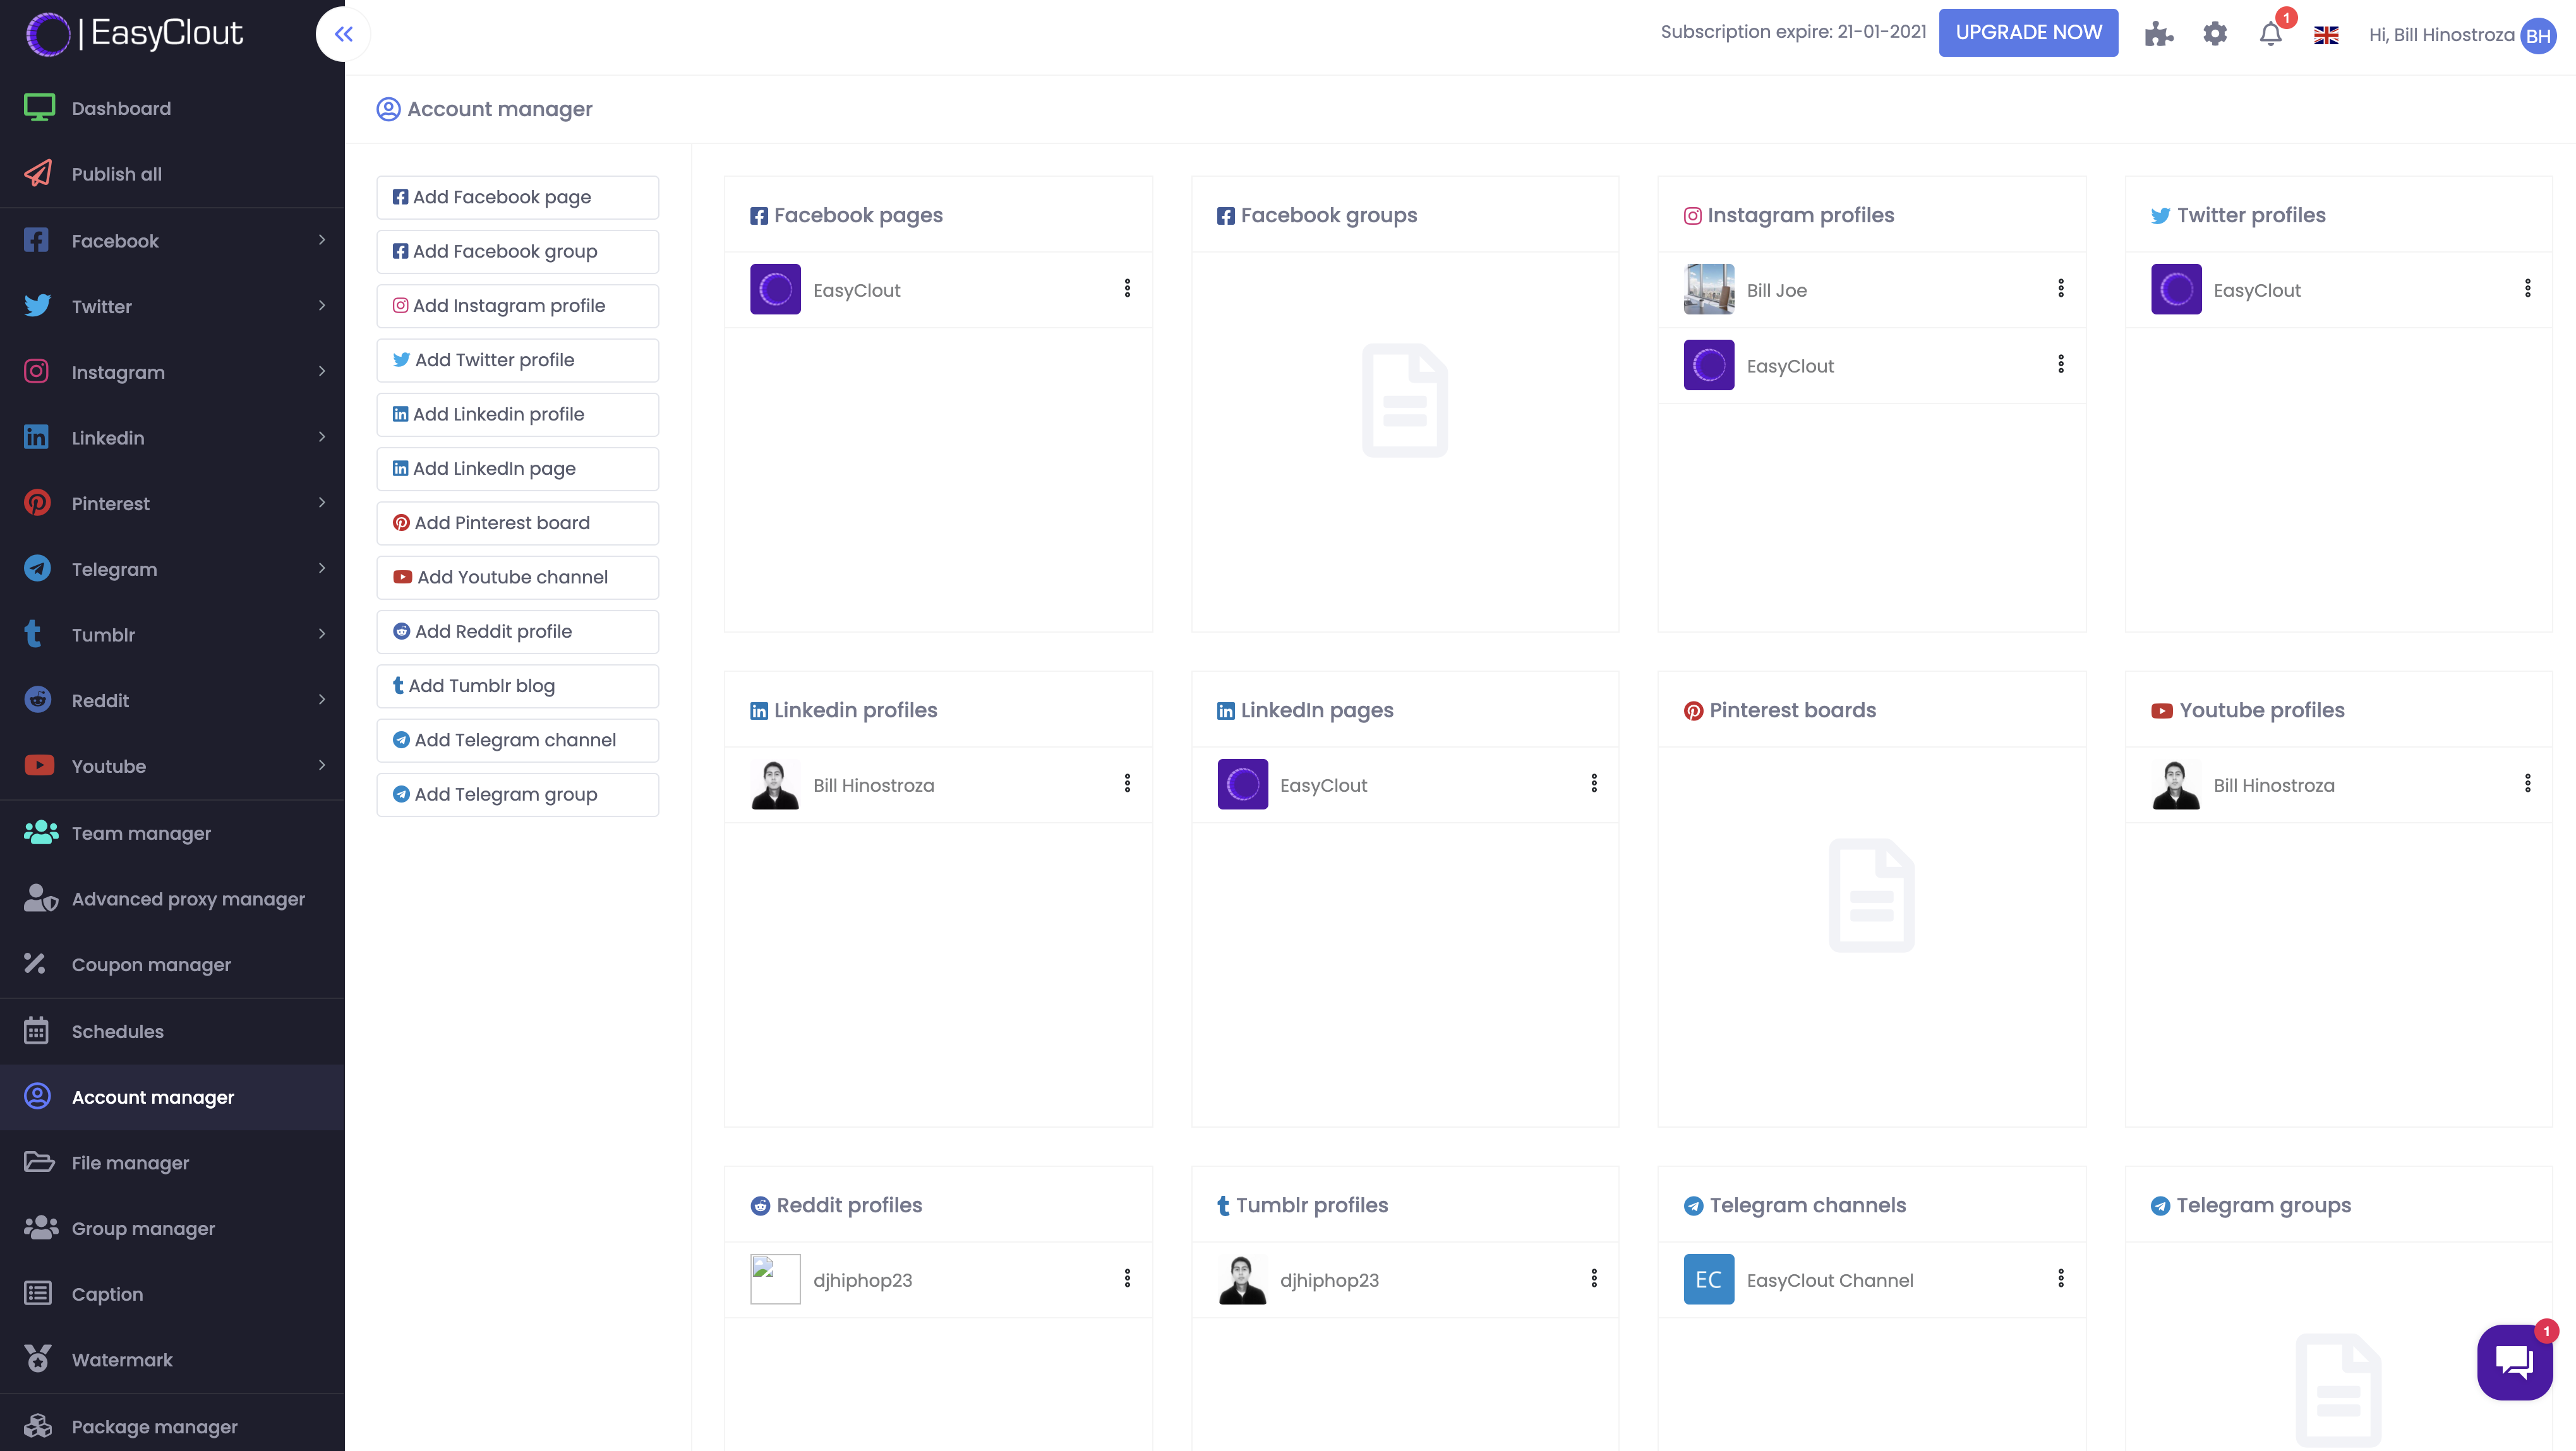Expand the Facebook sidebar submenu
This screenshot has width=2576, height=1451.
[321, 240]
